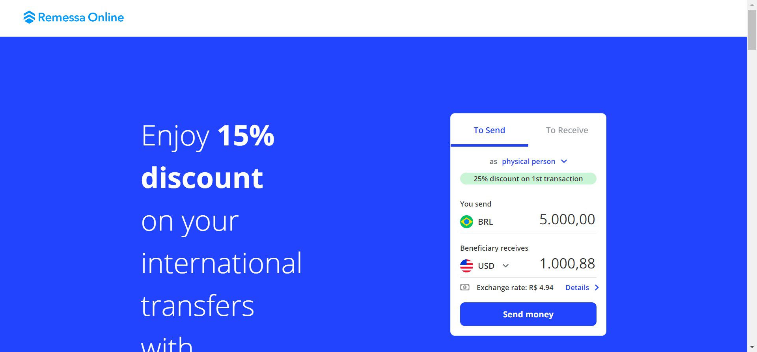The width and height of the screenshot is (757, 352).
Task: Switch to the To Receive tab
Action: tap(567, 130)
